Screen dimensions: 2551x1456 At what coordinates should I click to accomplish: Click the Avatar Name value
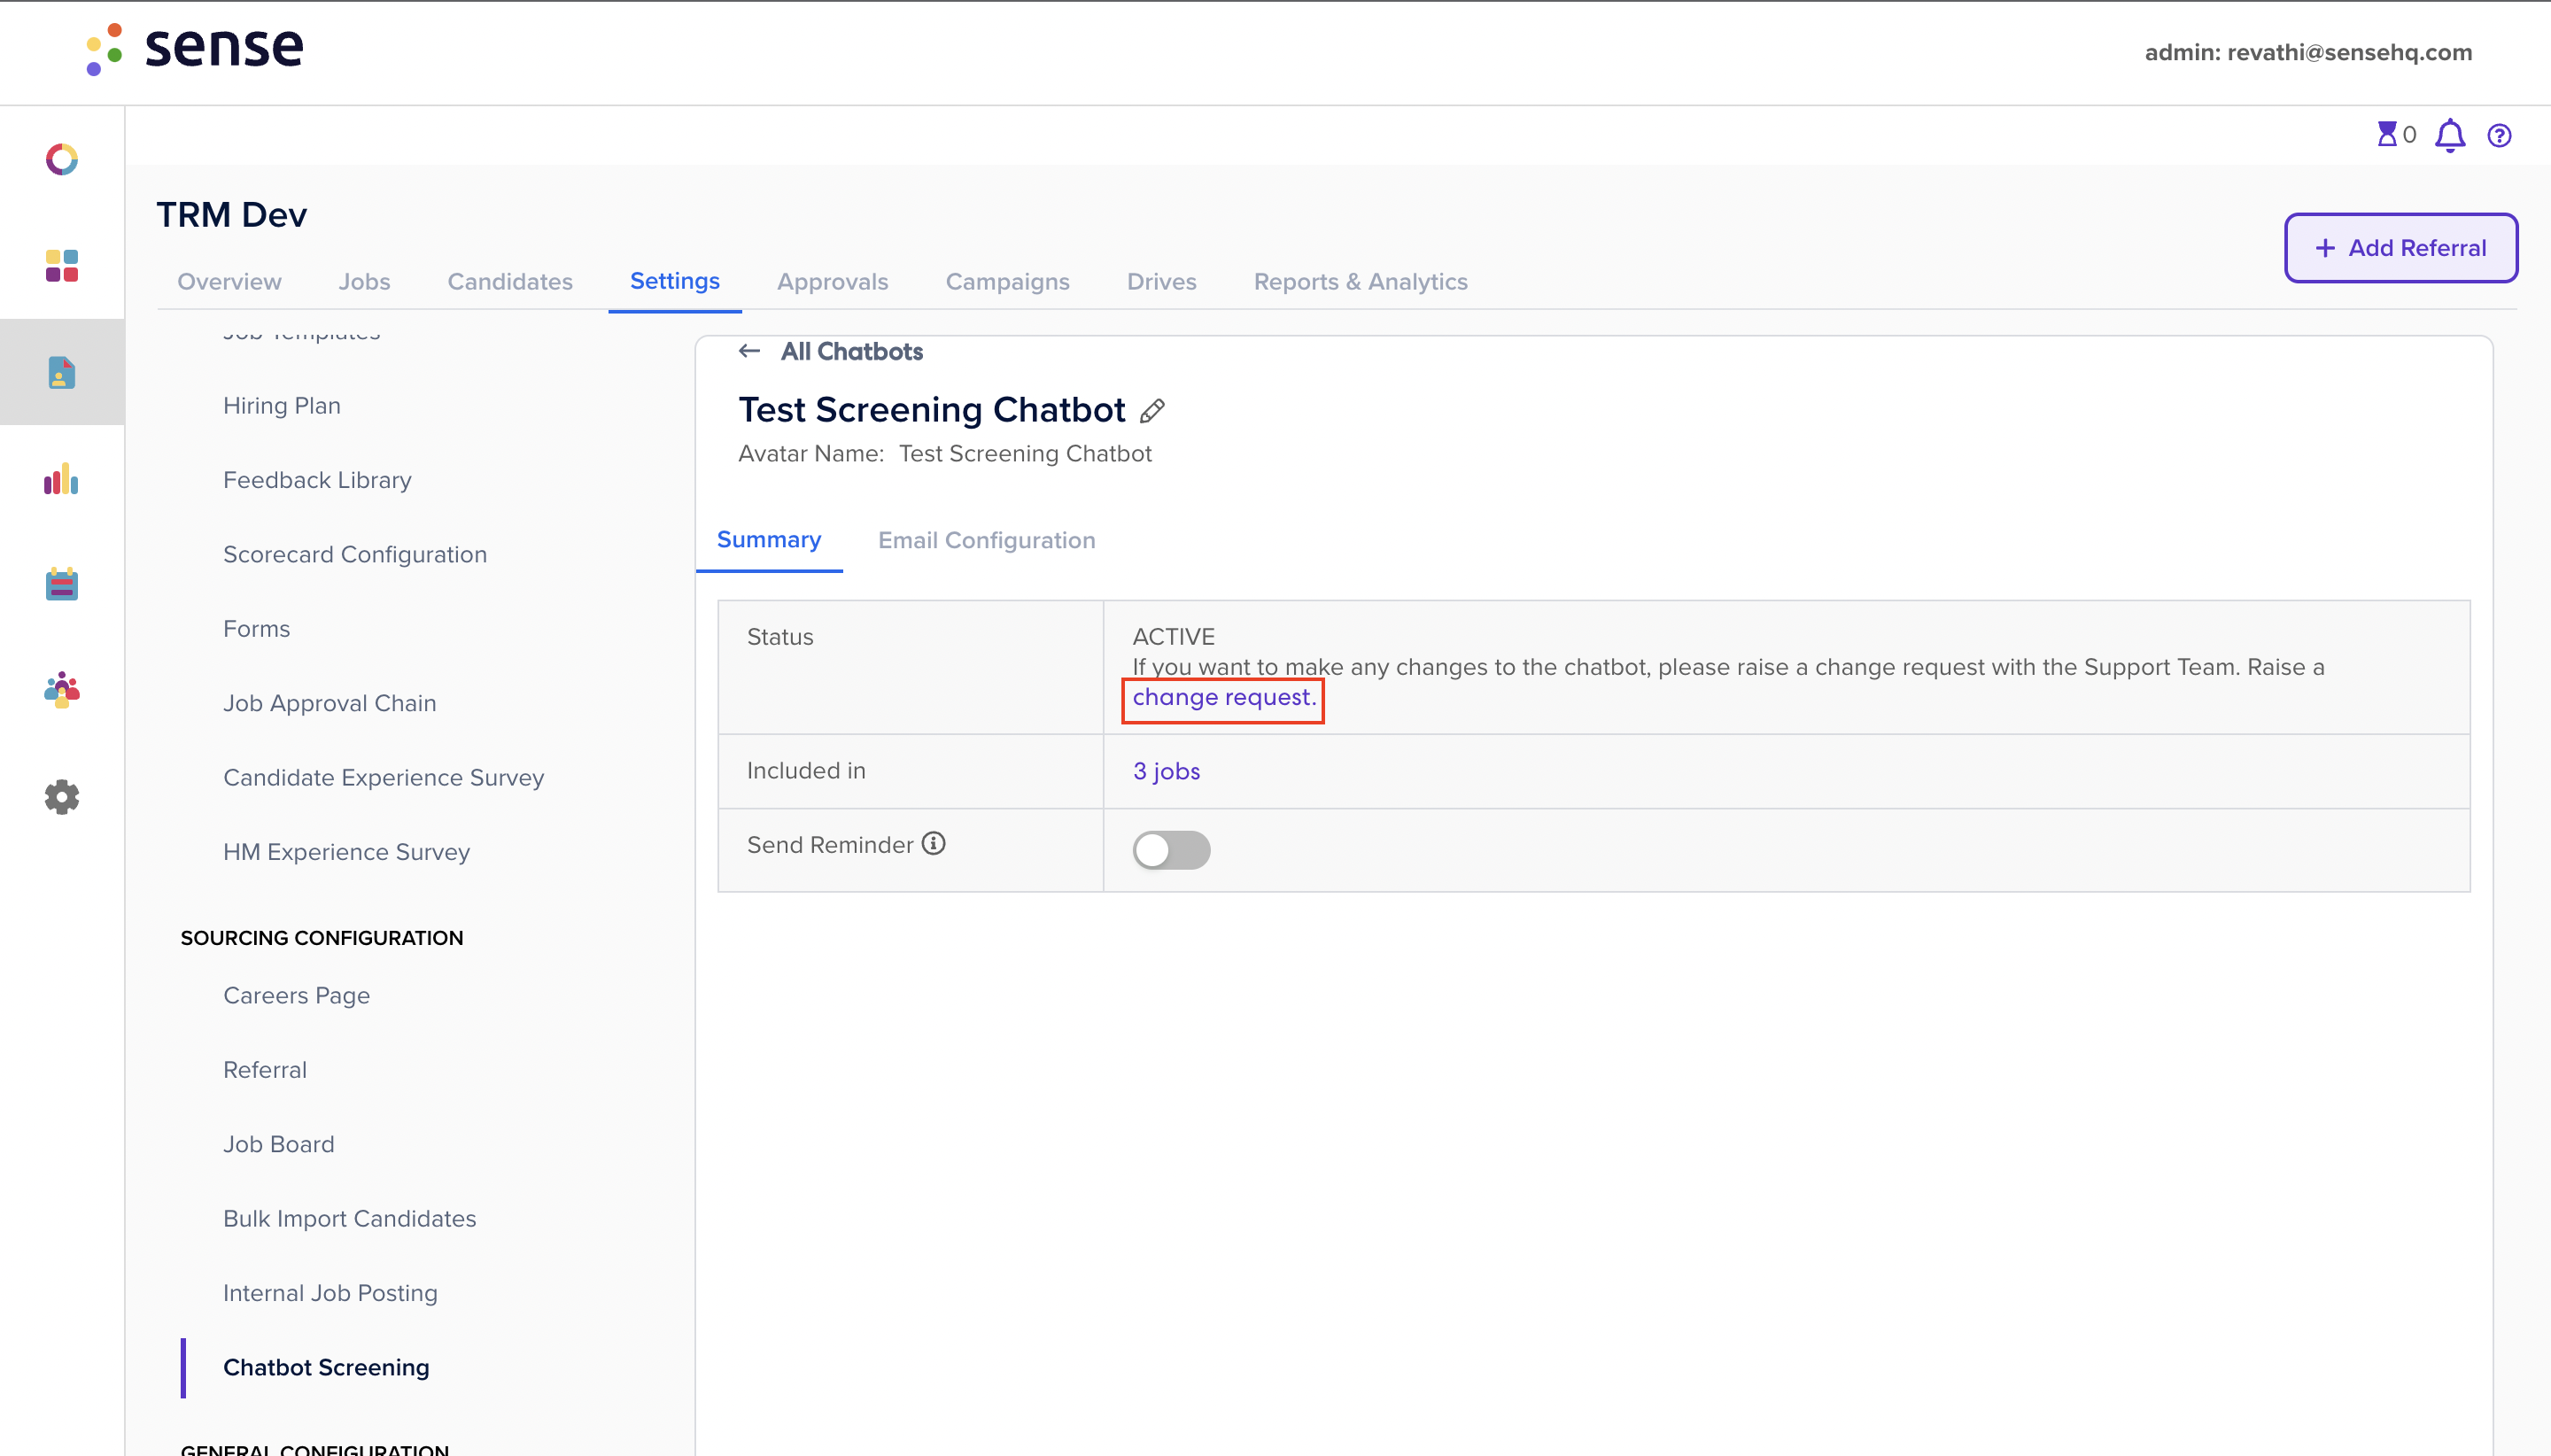[x=1025, y=454]
